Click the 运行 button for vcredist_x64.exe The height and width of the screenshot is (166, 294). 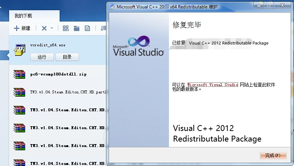point(42,57)
